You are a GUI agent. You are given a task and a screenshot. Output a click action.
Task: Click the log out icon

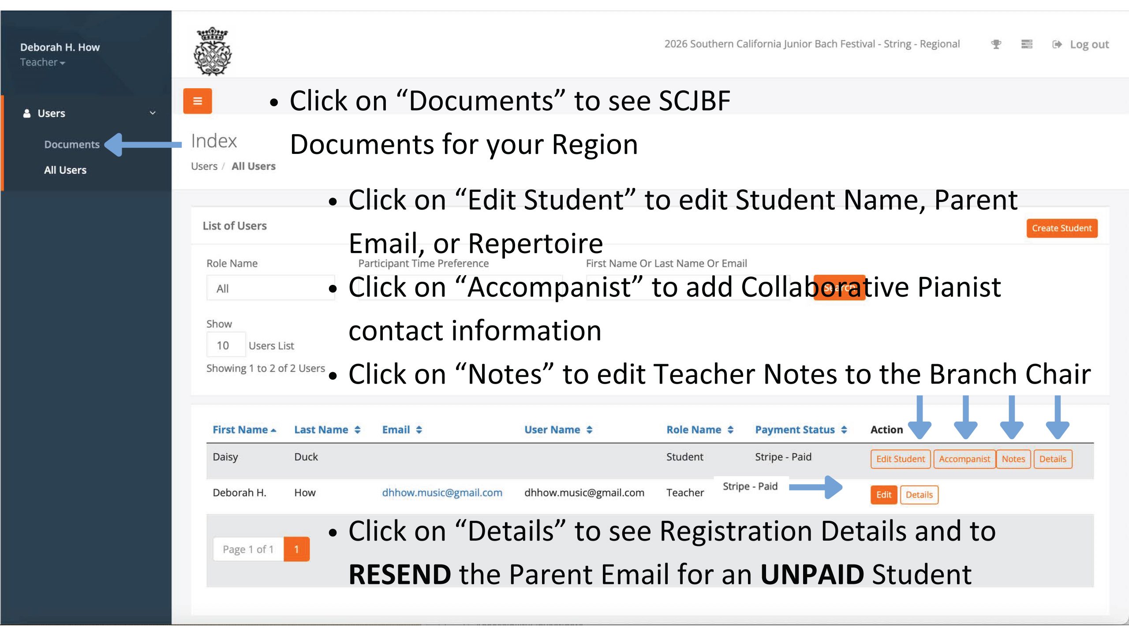[x=1057, y=44]
